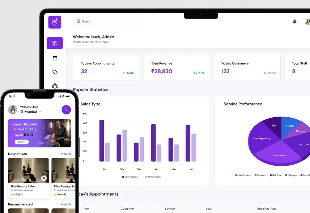Toggle the Massage legend entry
310x213 pixels.
(x=291, y=175)
